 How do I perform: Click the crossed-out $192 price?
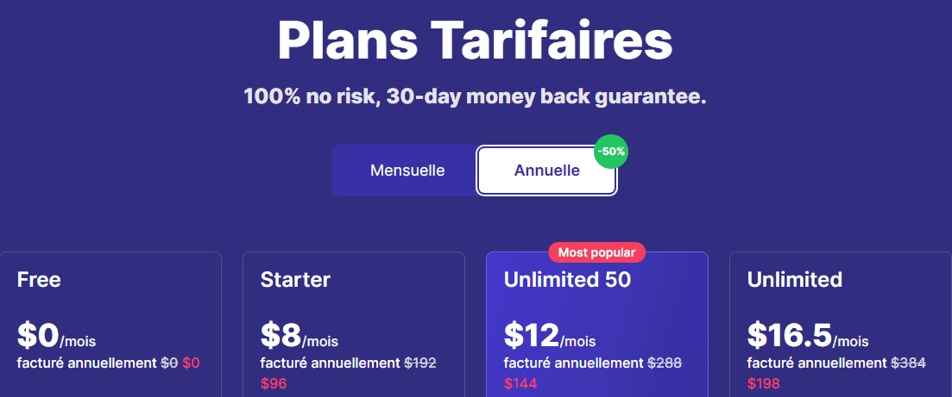tap(420, 363)
